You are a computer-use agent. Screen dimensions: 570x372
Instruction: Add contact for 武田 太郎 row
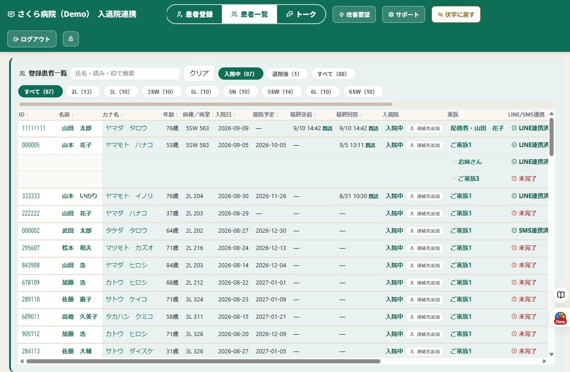point(425,231)
